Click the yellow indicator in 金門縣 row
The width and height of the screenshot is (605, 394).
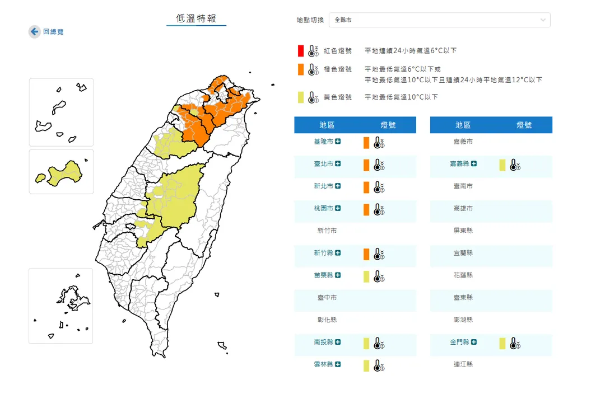[502, 343]
